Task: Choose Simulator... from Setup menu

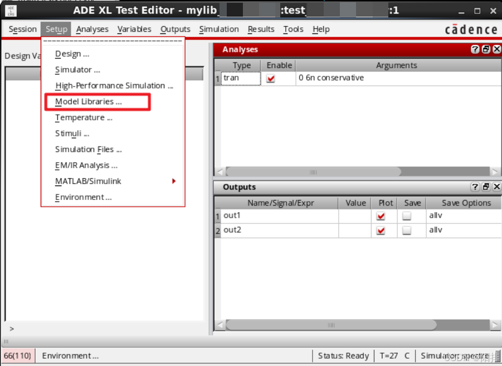Action: (113, 70)
